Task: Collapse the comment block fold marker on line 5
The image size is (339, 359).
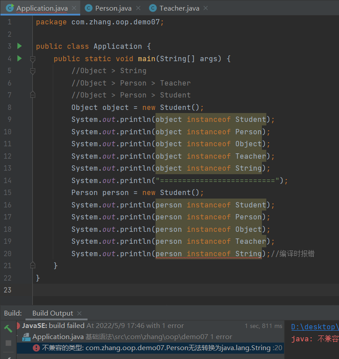Action: [33, 71]
